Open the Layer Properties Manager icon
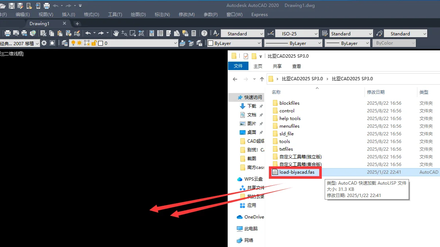Screen dimensions: 440x247 pos(65,43)
